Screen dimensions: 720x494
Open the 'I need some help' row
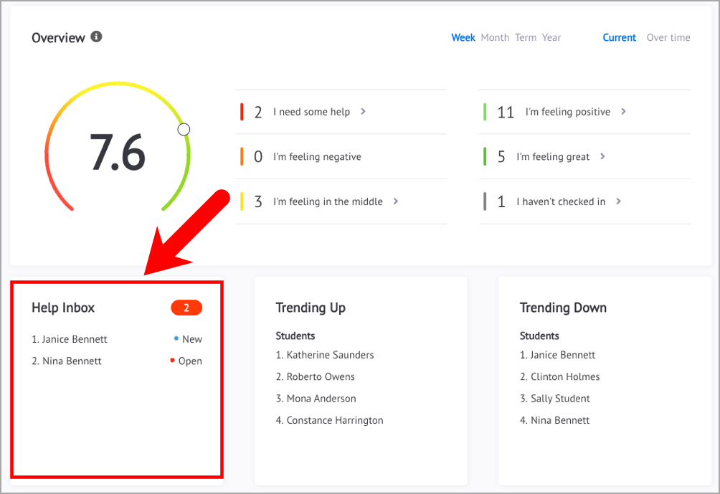point(341,112)
